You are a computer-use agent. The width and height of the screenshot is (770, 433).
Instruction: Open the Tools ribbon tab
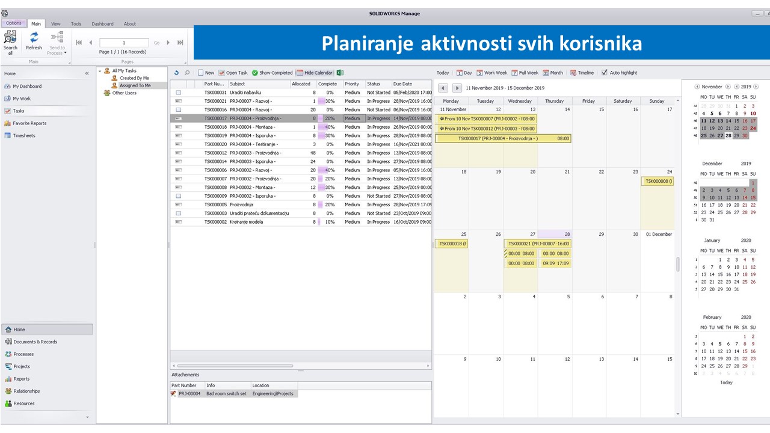[x=76, y=24]
